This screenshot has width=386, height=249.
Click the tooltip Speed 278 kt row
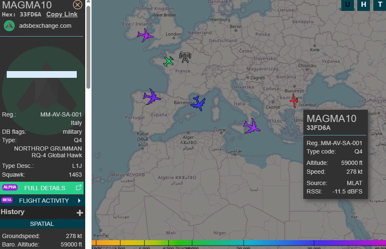(335, 172)
